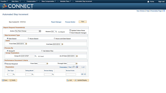Click the Rating Model input field

29,74
